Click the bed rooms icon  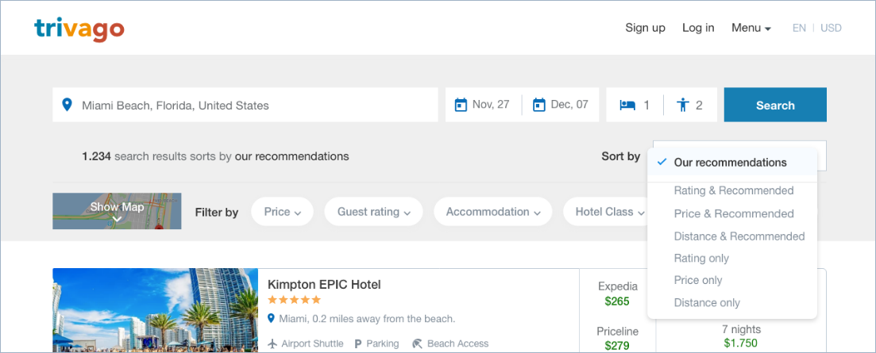628,105
